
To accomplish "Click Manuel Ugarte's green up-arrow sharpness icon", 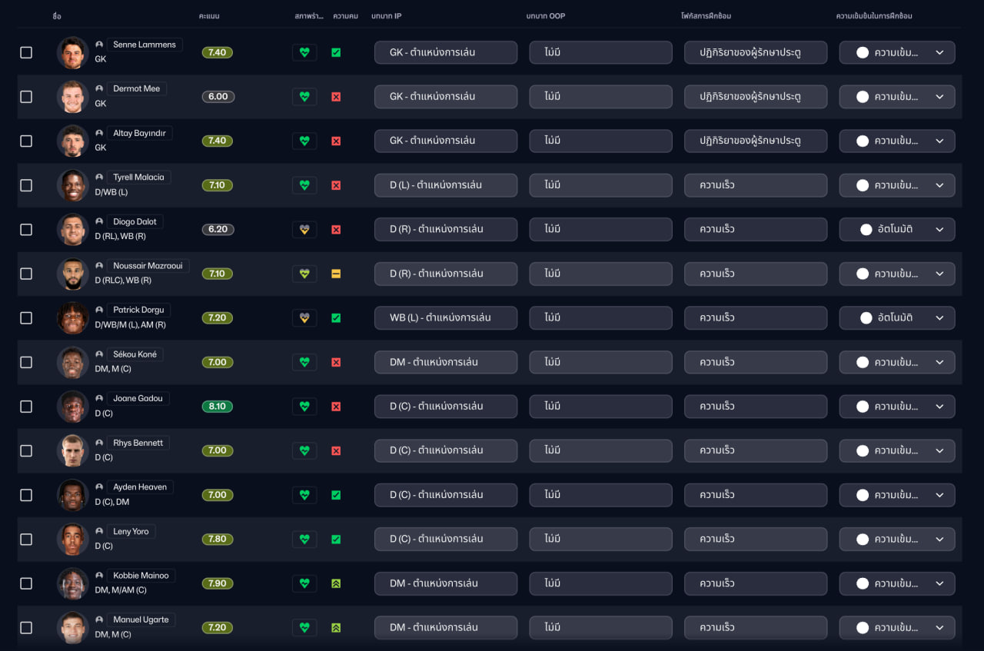I will pyautogui.click(x=336, y=628).
